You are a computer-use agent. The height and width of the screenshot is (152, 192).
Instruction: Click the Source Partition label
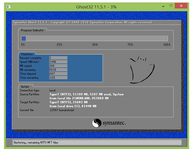tap(29, 94)
